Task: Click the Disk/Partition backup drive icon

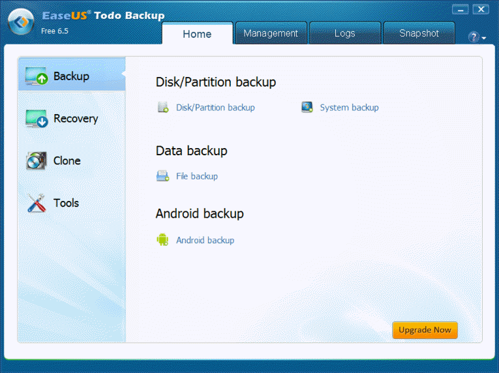Action: [163, 108]
